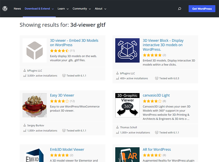Expand the Learn dropdown menu
The width and height of the screenshot is (219, 162).
(63, 9)
